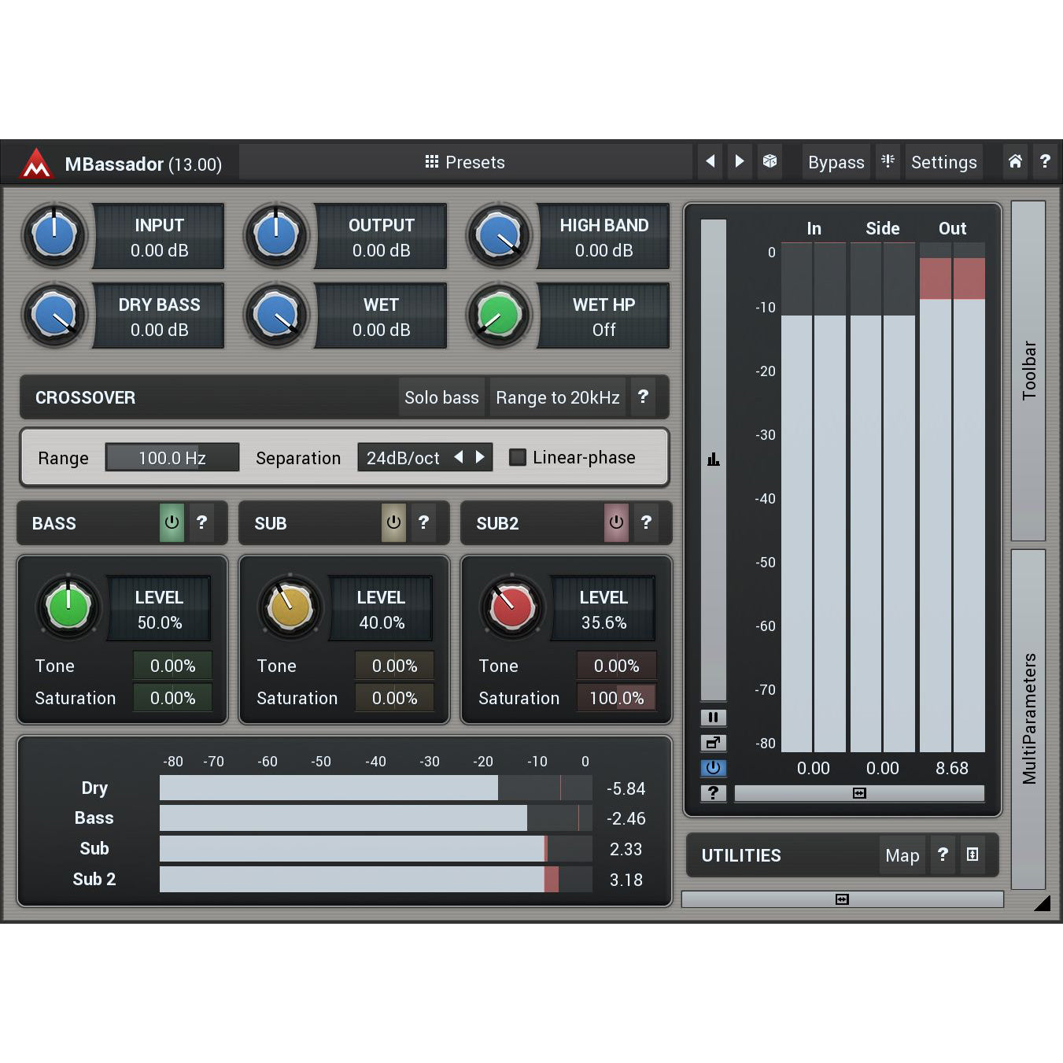Click the histogram icon on meter strip

point(713,460)
